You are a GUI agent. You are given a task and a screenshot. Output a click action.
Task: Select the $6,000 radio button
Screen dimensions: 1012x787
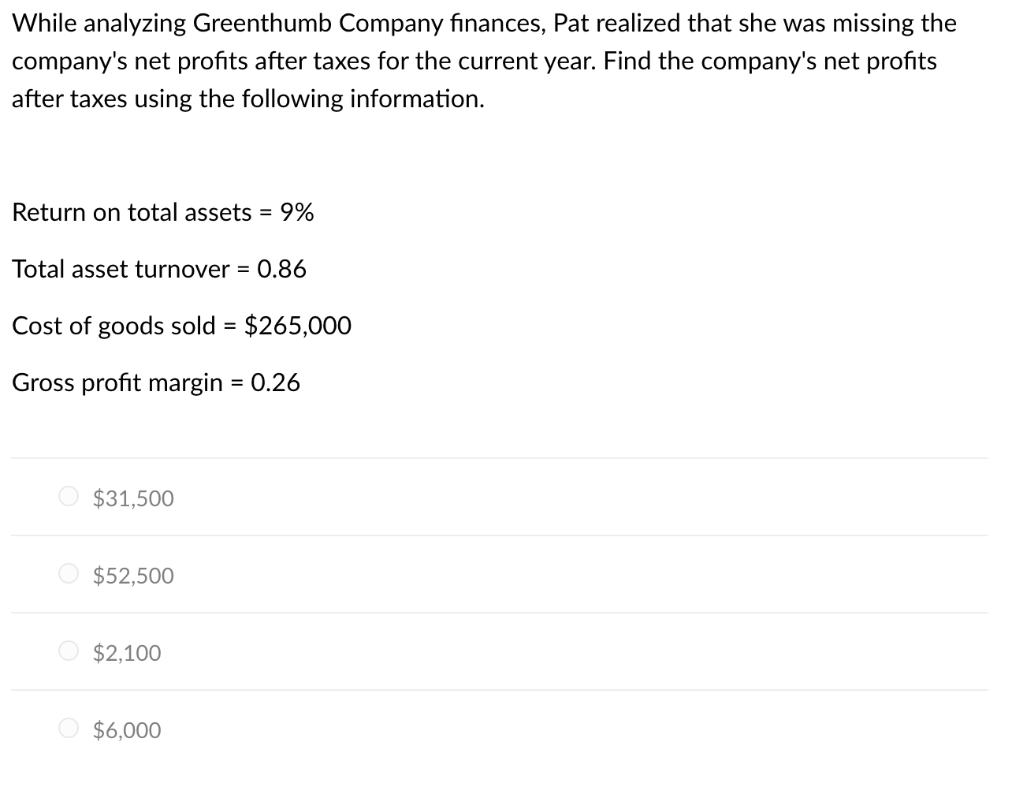(x=69, y=728)
